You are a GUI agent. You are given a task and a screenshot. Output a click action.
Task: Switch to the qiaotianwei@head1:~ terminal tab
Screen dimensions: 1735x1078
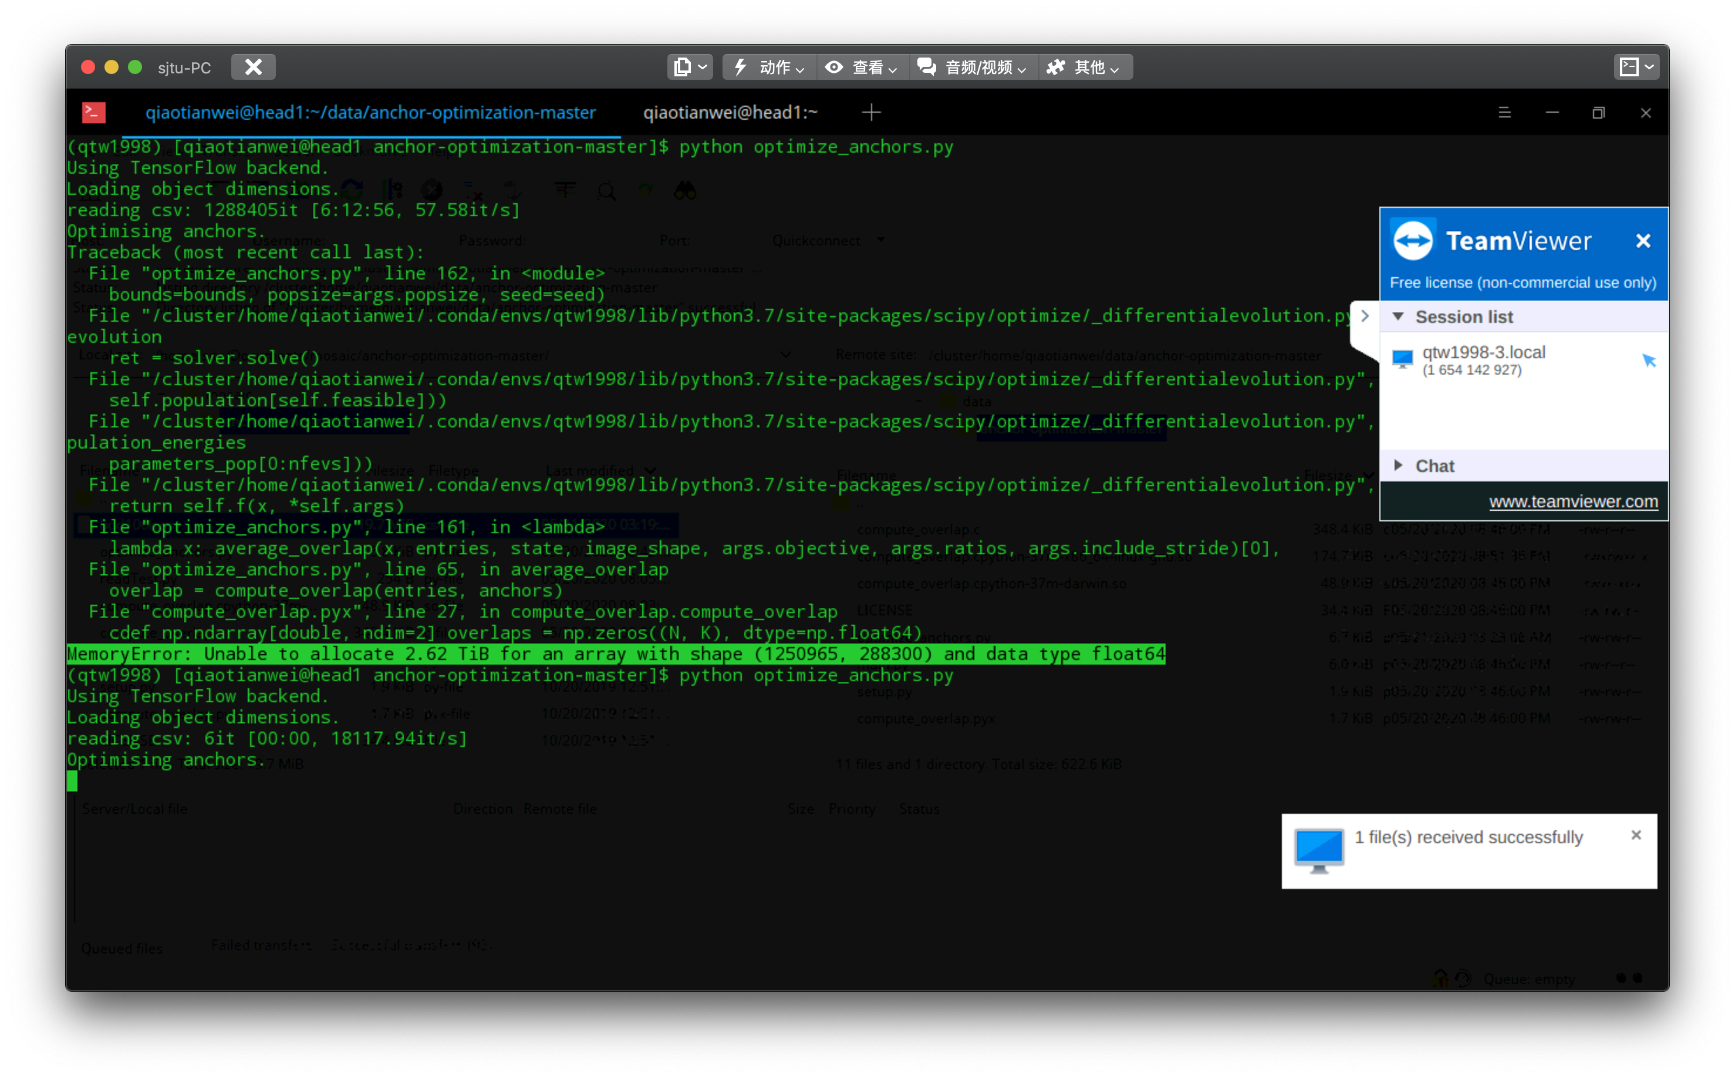(730, 113)
